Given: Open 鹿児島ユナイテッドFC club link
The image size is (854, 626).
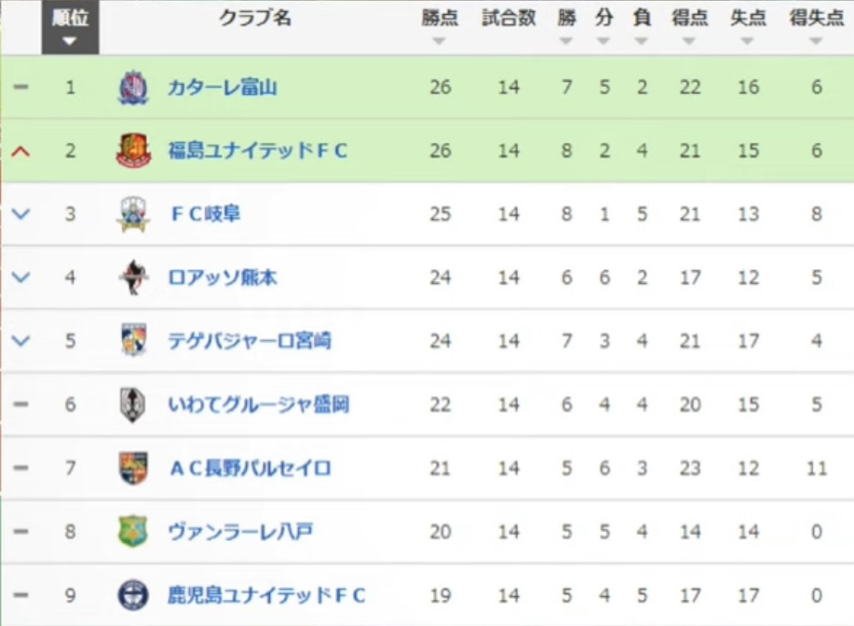Looking at the screenshot, I should (x=266, y=595).
